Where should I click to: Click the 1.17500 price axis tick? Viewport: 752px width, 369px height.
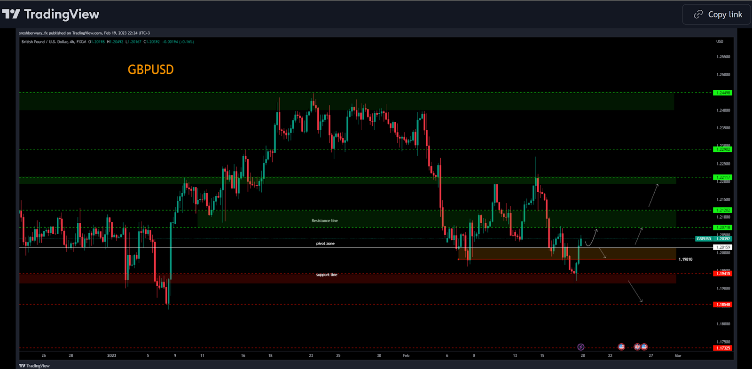tap(723, 342)
